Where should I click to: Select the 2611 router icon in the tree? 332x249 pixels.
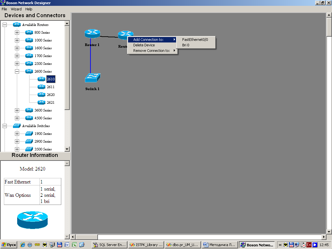pos(41,87)
